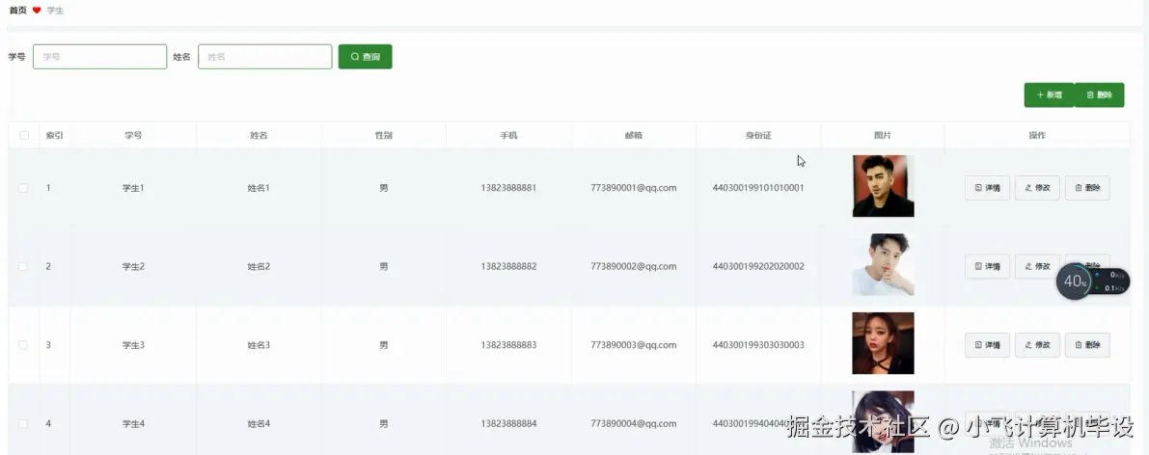Open 详情 details for 学生1
1149x455 pixels.
click(987, 188)
